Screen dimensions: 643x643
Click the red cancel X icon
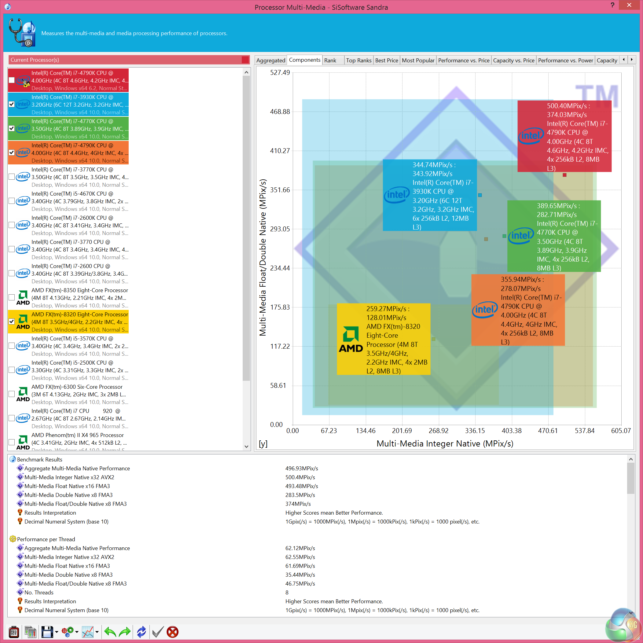coord(172,632)
